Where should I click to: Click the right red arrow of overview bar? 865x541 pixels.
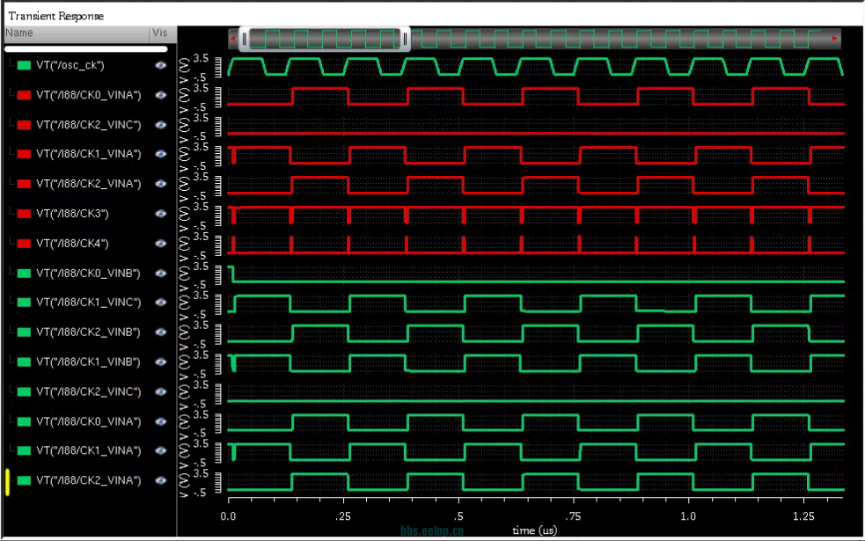tap(835, 39)
